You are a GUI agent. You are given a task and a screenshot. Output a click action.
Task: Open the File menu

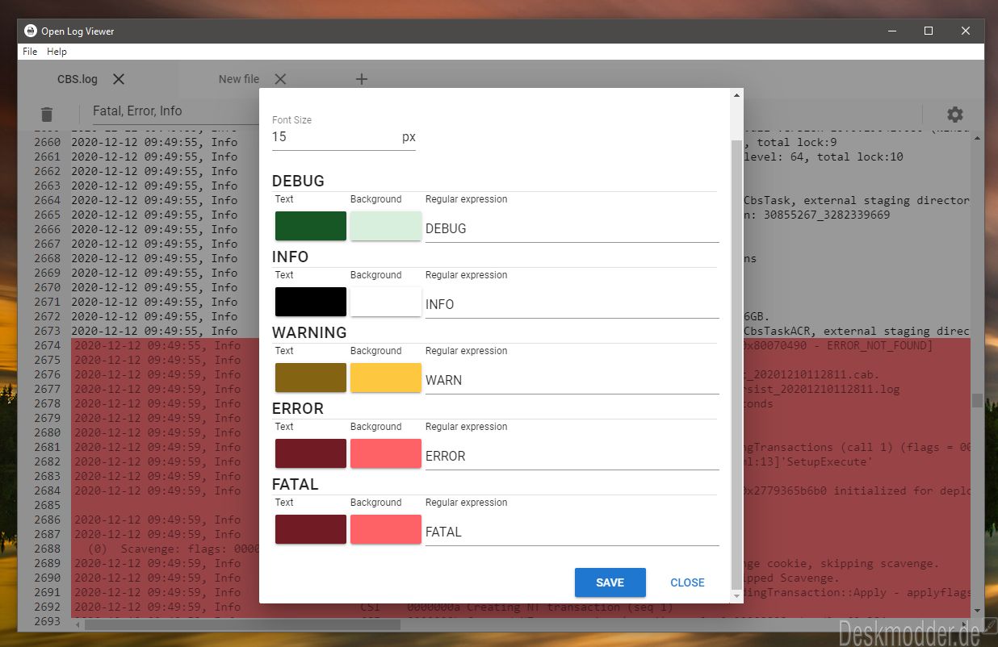30,51
